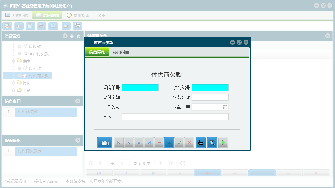Viewport: 335px width, 188px height.
Task: Click the plus icon on the 信息管理 header
Action: coord(72,36)
